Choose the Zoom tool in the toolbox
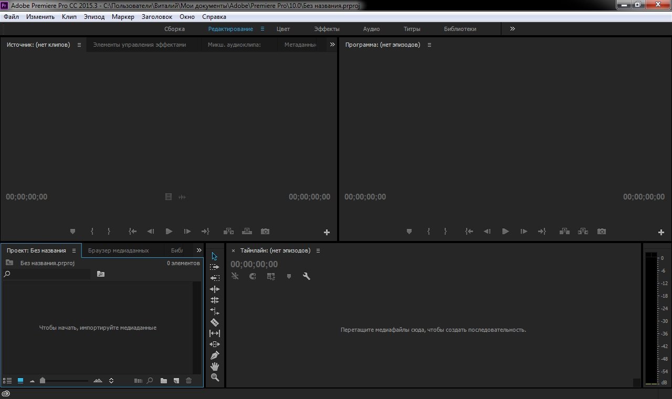This screenshot has width=672, height=399. (x=215, y=377)
